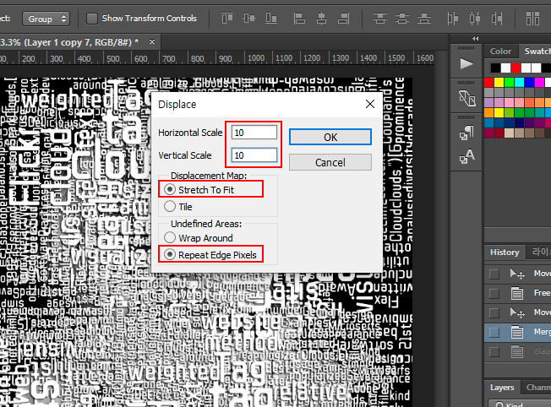Close the Displace dialog with X

[370, 104]
